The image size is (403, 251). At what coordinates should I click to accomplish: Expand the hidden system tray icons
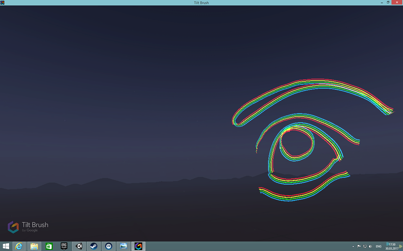tap(353, 247)
